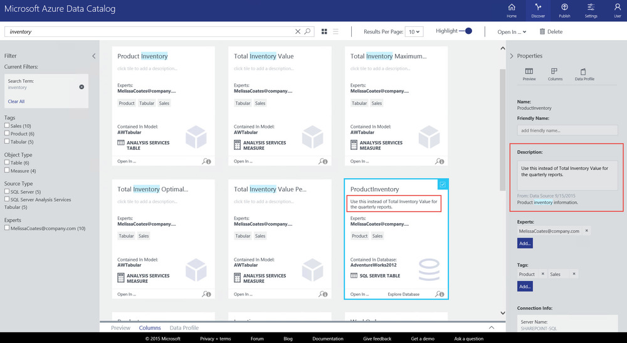Open the Publish icon in top bar
Image resolution: width=627 pixels, height=343 pixels.
coord(564,11)
